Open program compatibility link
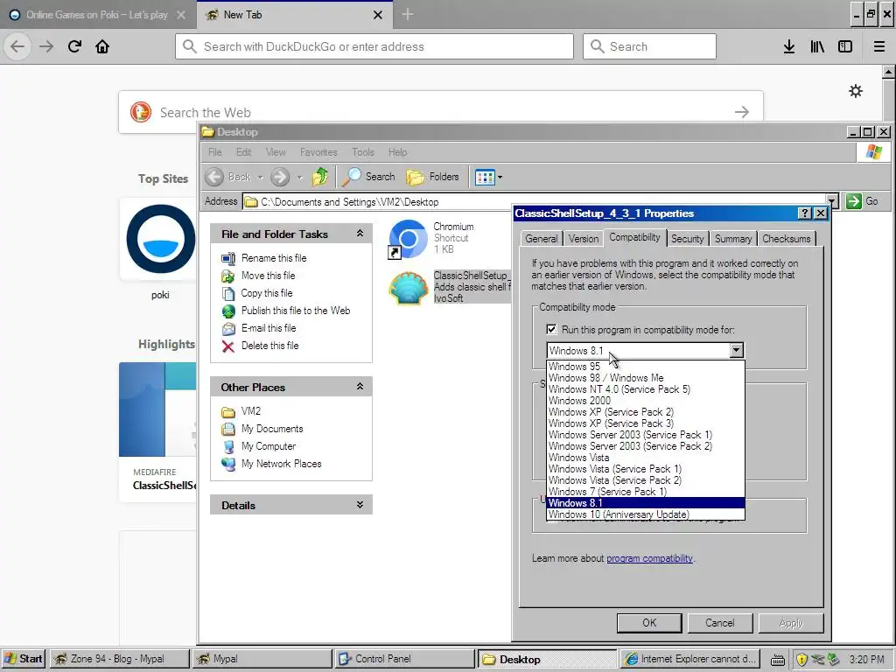The height and width of the screenshot is (672, 896). point(649,558)
